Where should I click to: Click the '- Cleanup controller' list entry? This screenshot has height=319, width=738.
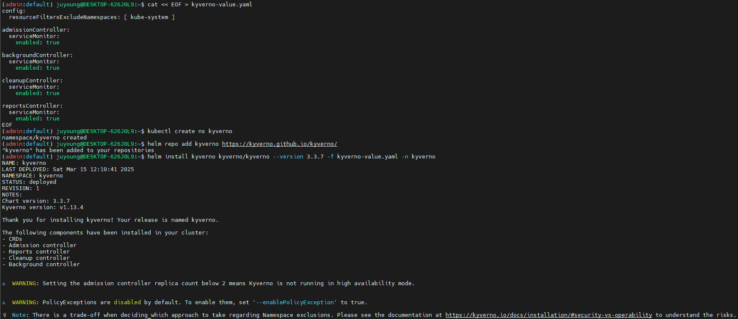pos(36,258)
